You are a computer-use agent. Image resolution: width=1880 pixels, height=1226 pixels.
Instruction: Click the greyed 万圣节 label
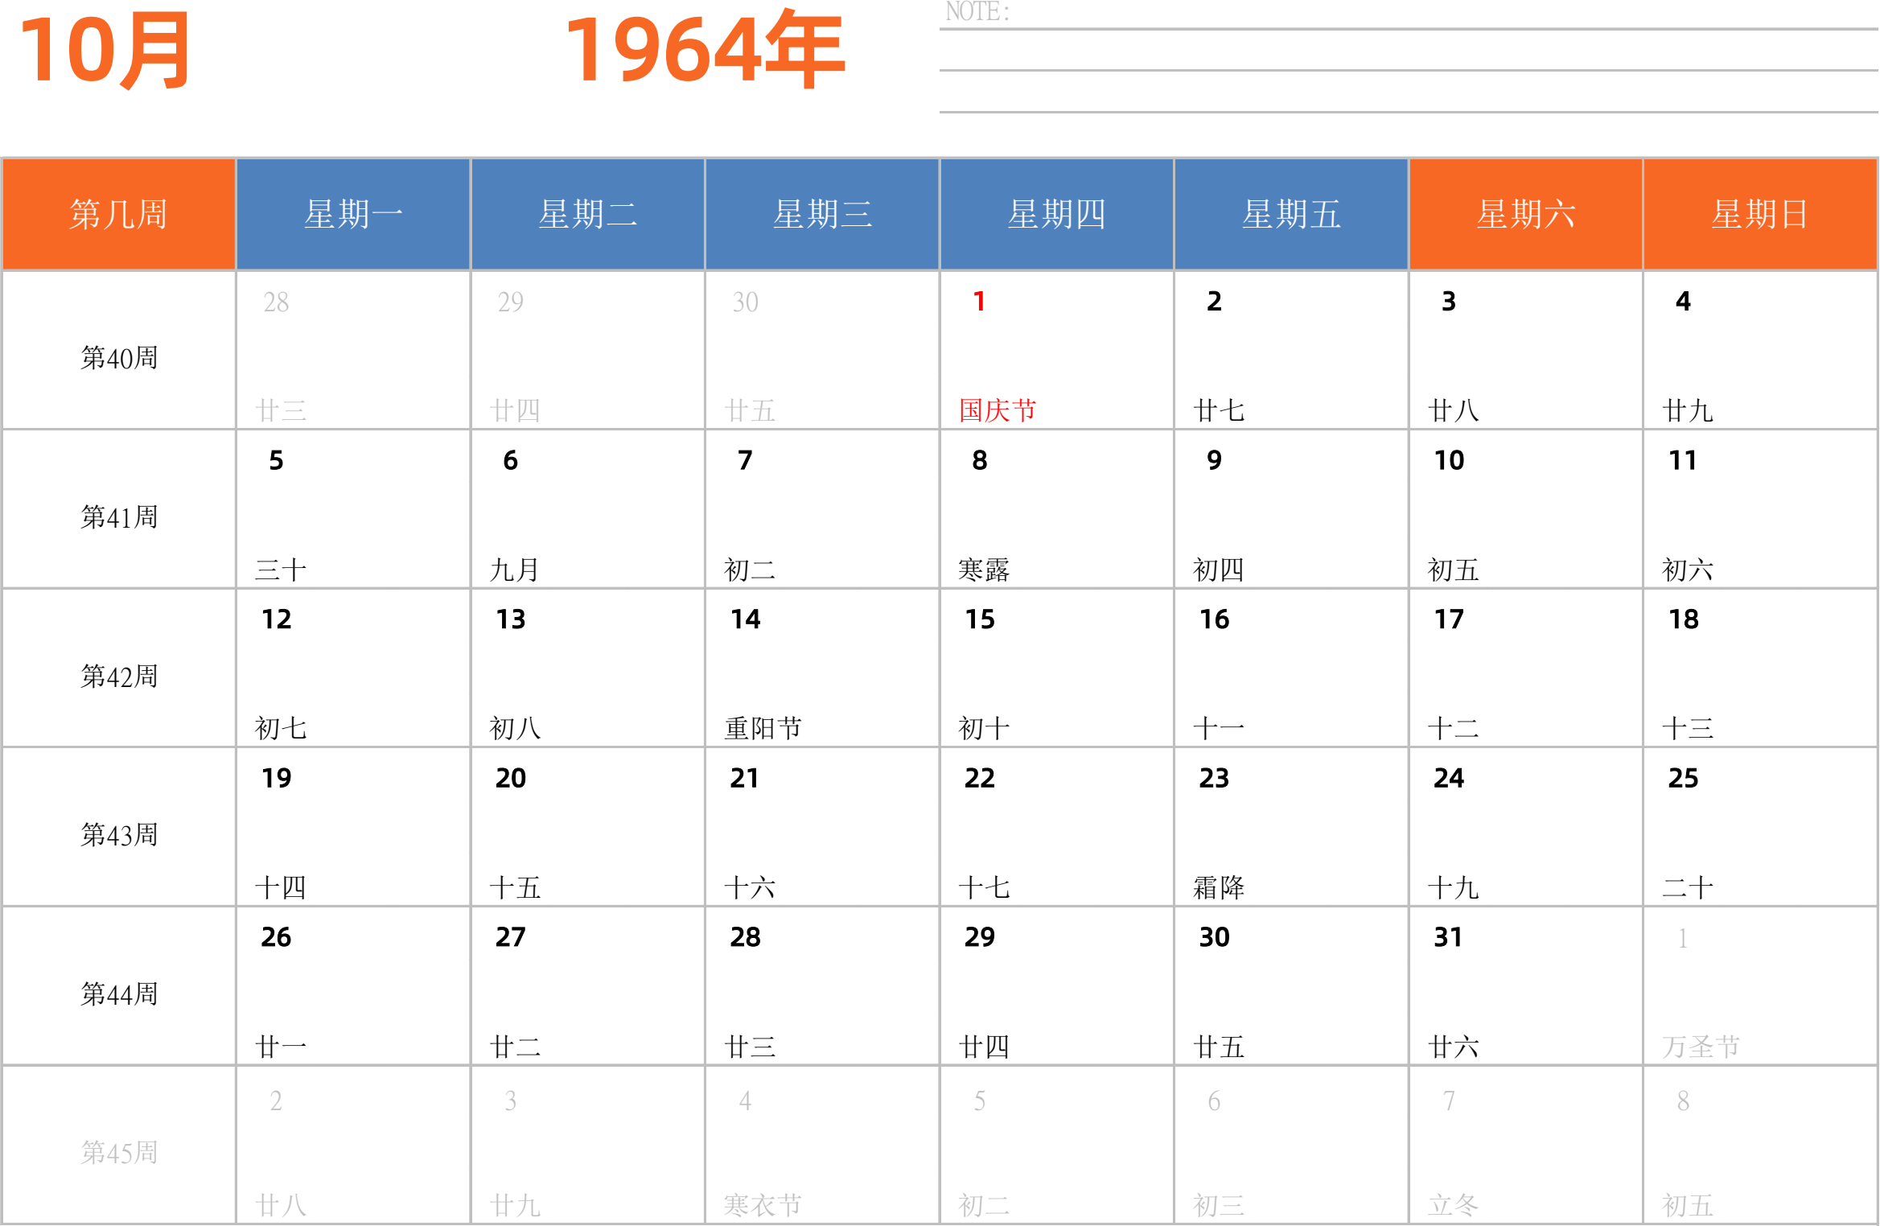pos(1701,1047)
